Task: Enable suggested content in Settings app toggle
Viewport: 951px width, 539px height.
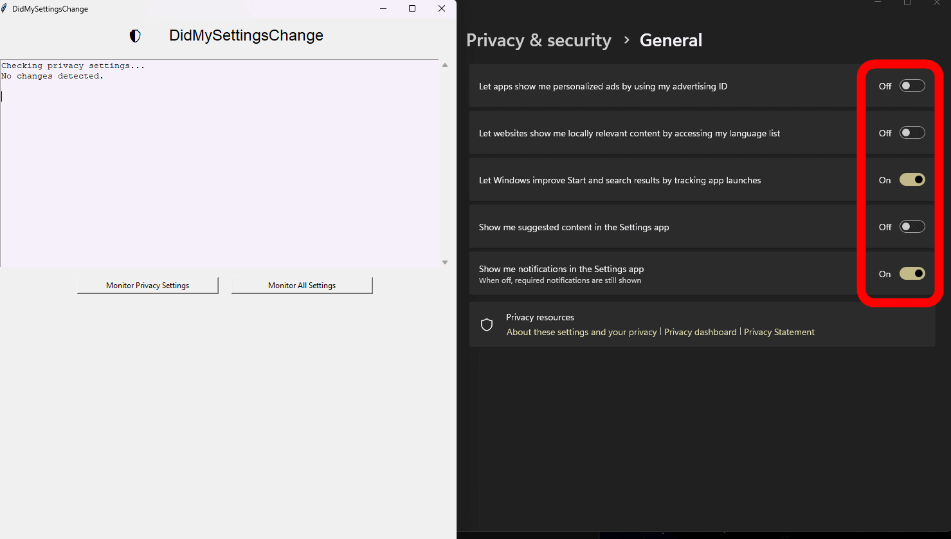Action: 912,227
